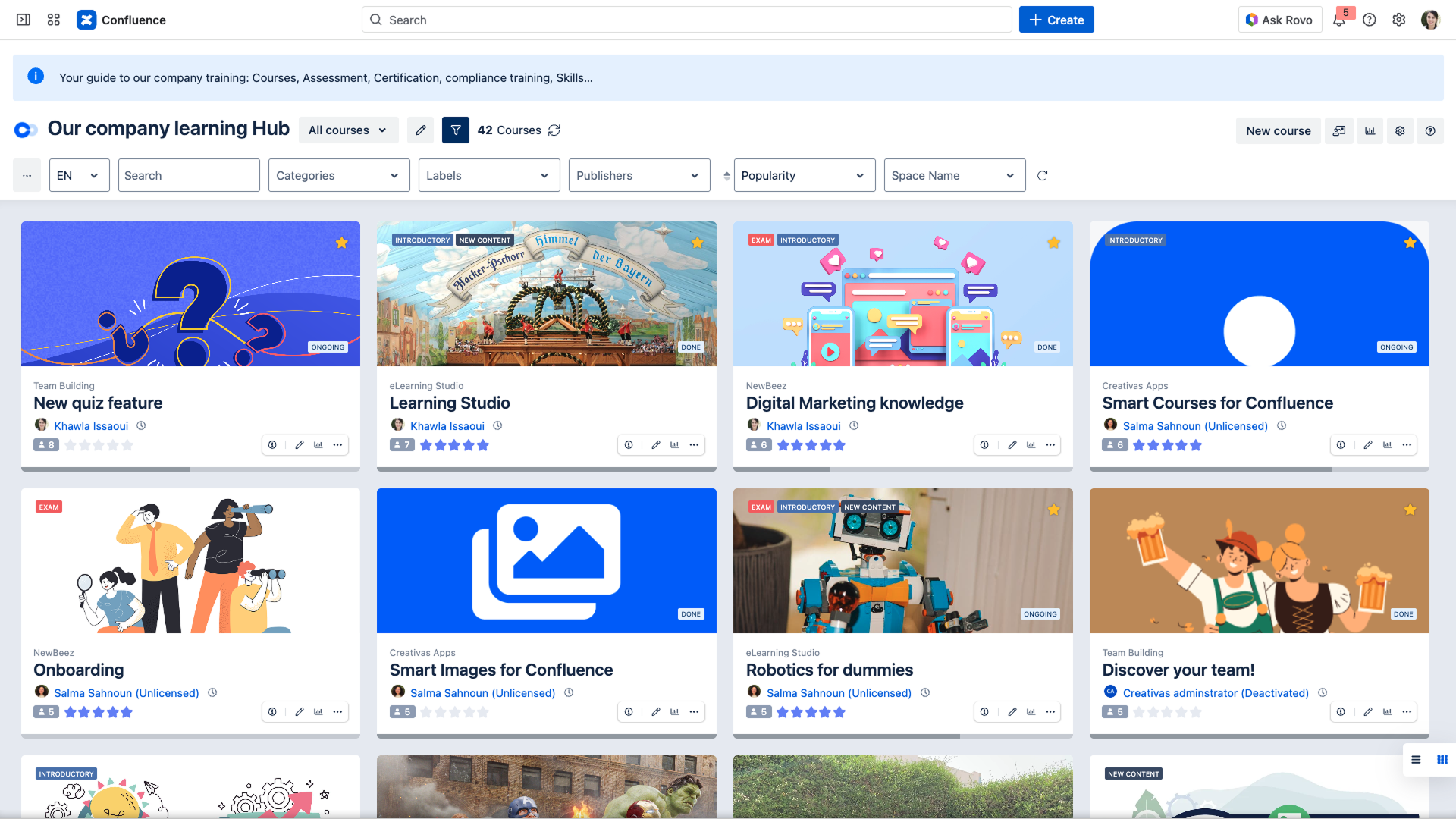Switch to list view layout
Screen dimensions: 1456x819
click(1415, 760)
